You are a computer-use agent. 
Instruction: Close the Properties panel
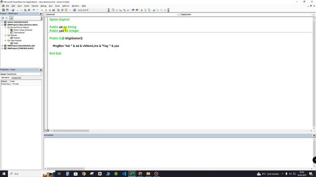[x=40, y=70]
